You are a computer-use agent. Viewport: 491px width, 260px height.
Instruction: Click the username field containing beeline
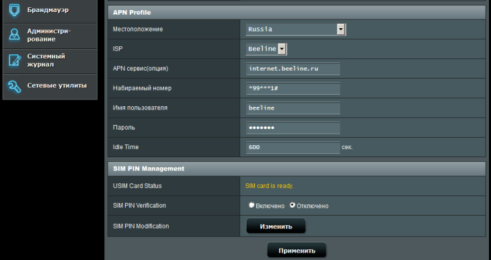click(293, 108)
